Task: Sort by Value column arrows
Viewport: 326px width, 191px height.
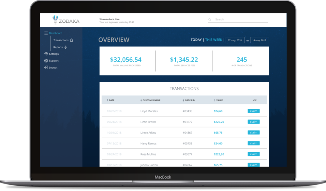Action: [215, 100]
